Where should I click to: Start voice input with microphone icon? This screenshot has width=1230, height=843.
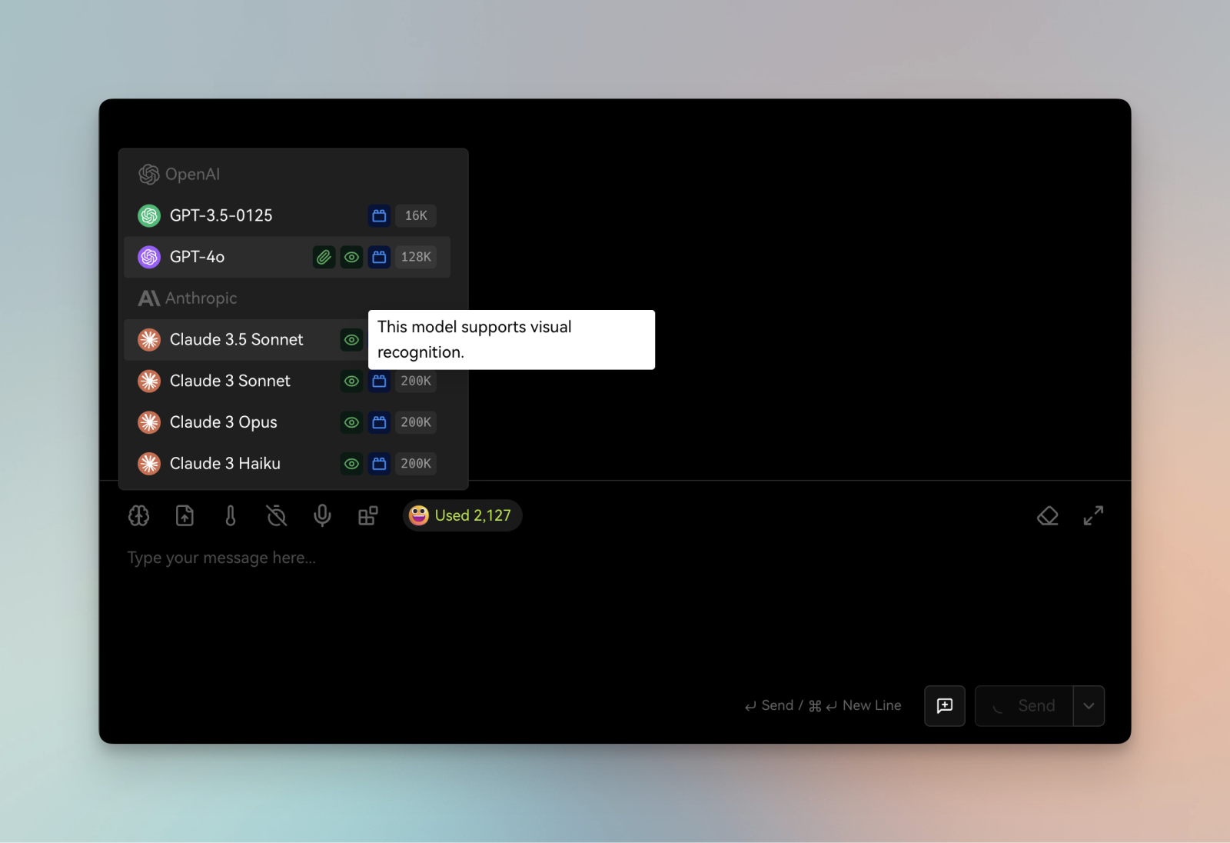(x=322, y=515)
